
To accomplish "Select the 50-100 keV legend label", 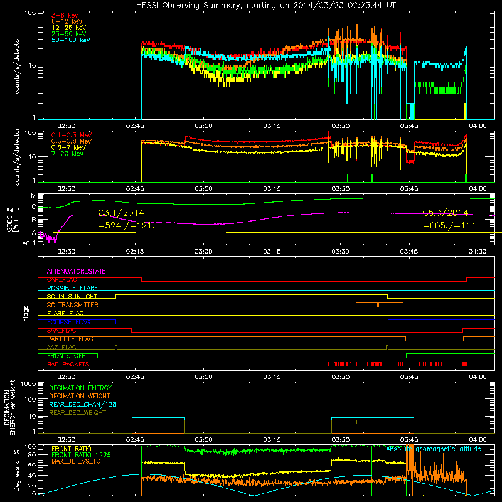I will (71, 40).
